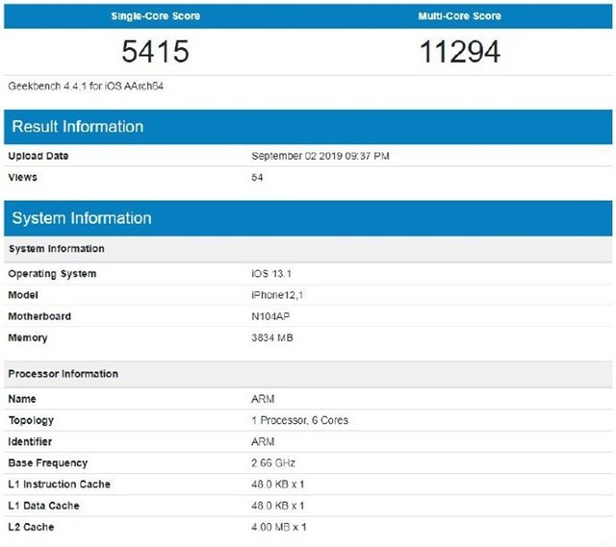Click the Views label
616x547 pixels.
(x=22, y=177)
